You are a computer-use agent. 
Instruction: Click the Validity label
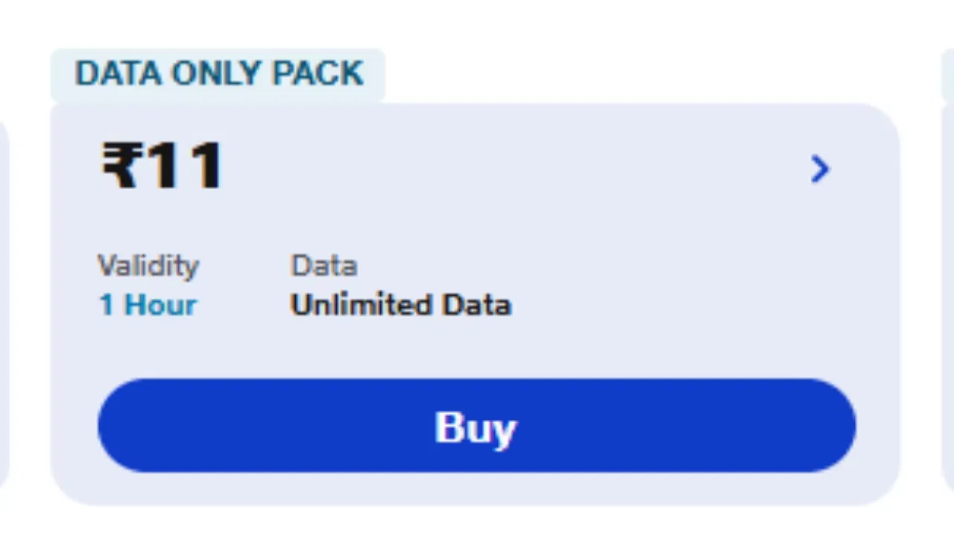[x=148, y=266]
